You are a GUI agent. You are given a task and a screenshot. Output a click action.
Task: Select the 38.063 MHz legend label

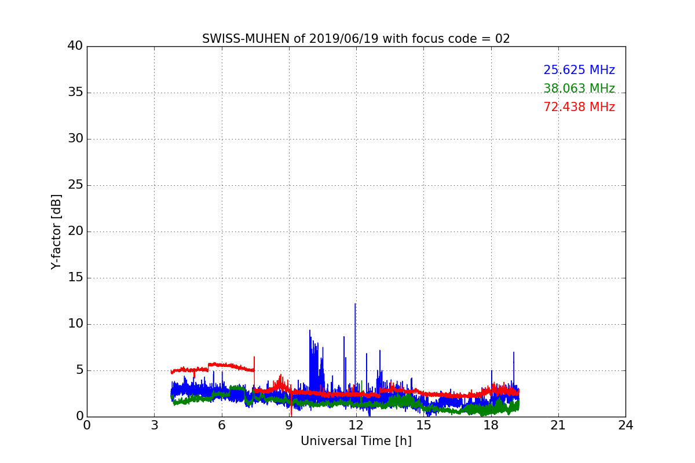pyautogui.click(x=579, y=89)
